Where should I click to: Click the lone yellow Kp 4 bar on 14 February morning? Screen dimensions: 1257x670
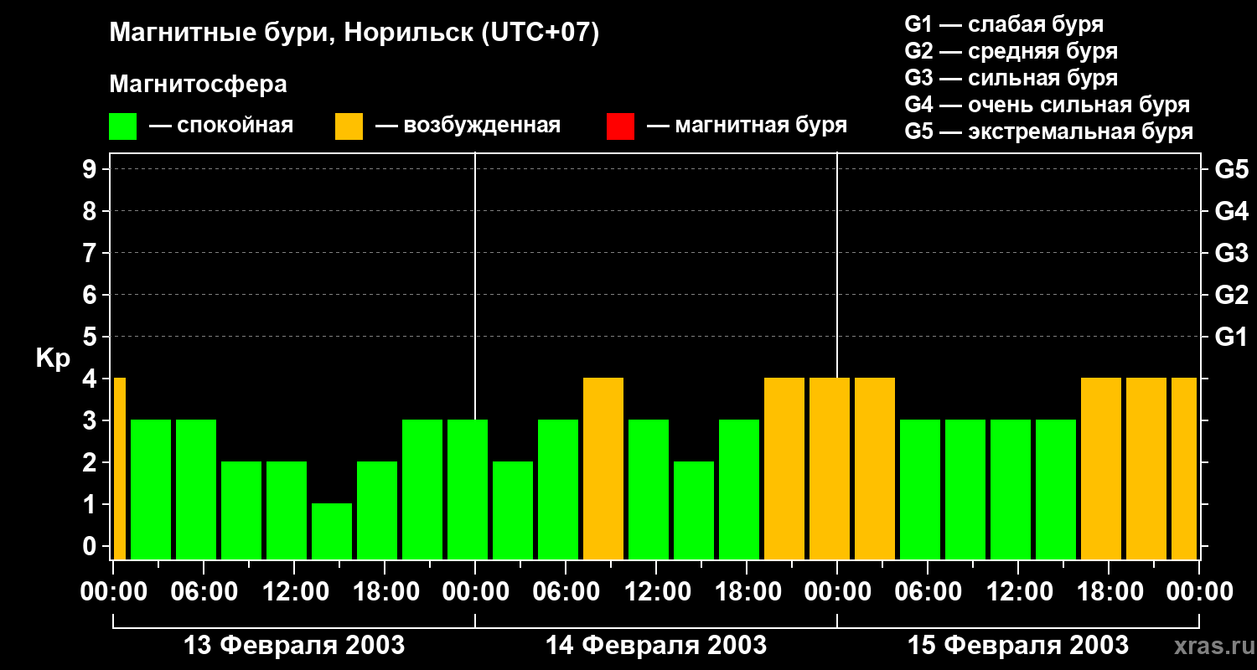603,468
